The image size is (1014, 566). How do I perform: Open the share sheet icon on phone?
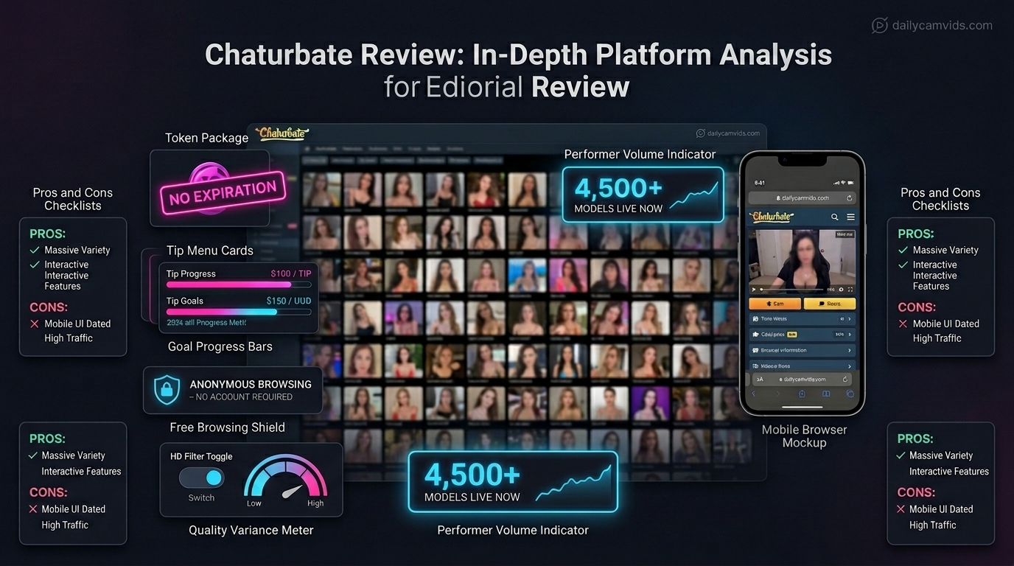point(802,394)
